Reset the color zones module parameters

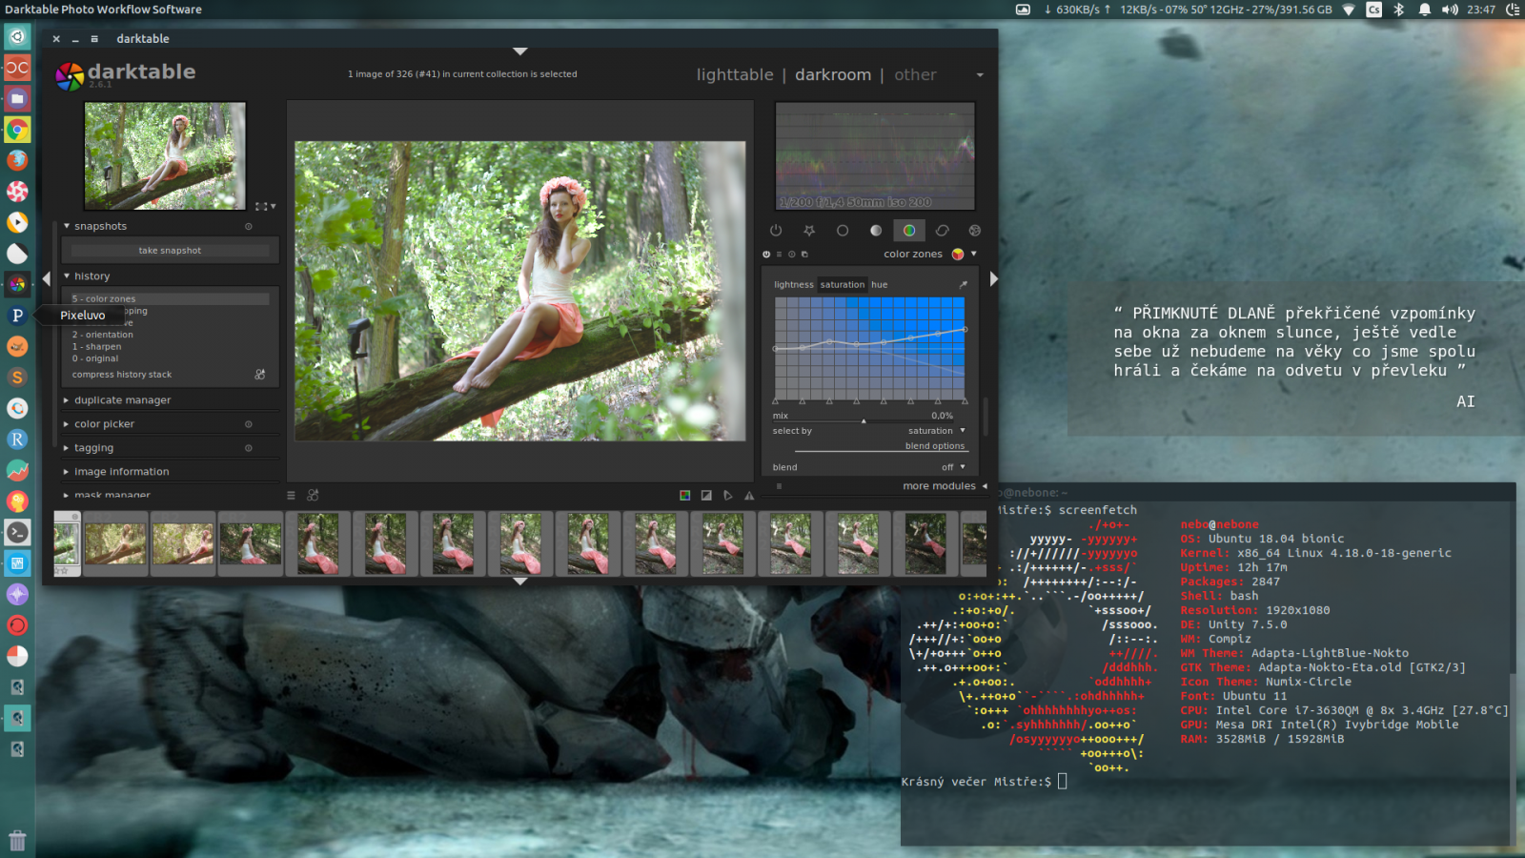pos(792,255)
